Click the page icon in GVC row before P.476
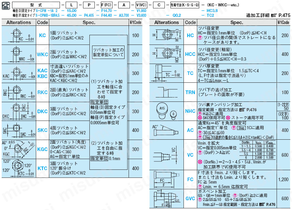This screenshot has width=292, height=210. pos(262,205)
